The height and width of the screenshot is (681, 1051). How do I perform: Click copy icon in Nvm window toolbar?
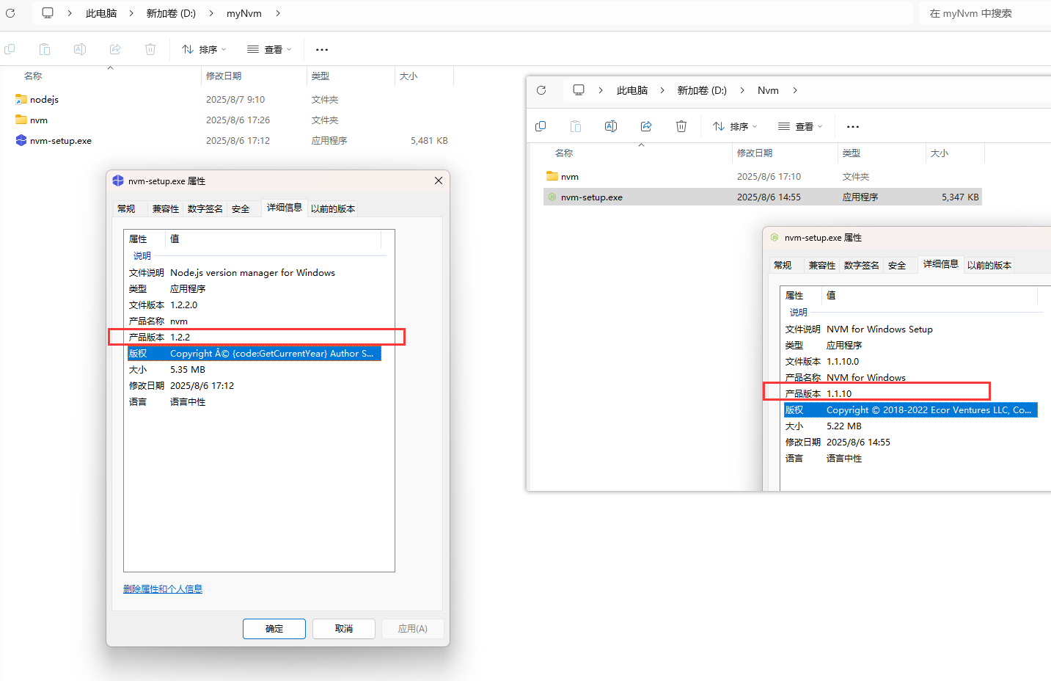coord(541,126)
